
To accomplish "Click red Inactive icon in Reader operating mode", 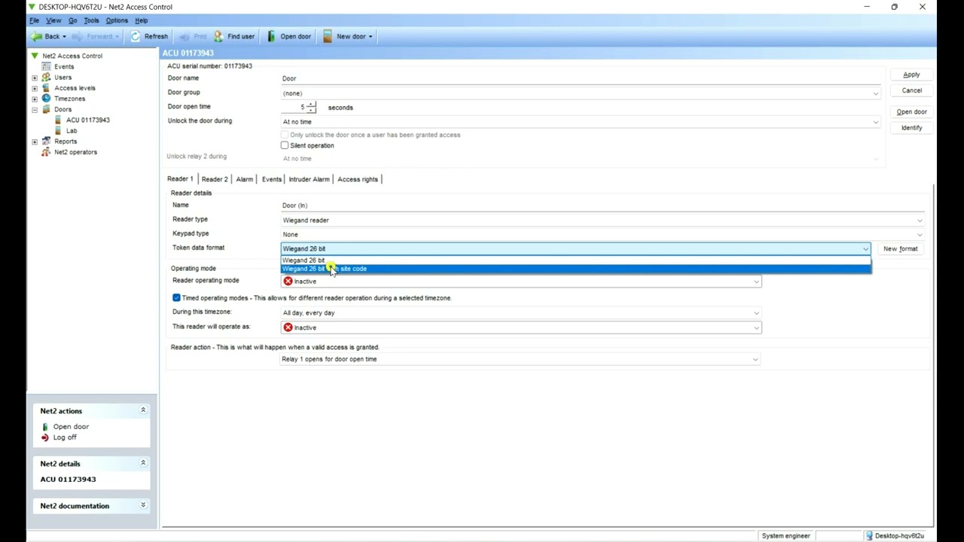I will click(288, 281).
